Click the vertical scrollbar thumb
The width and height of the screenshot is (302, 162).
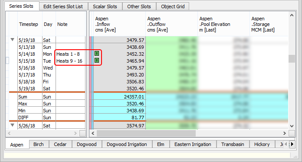pos(292,59)
